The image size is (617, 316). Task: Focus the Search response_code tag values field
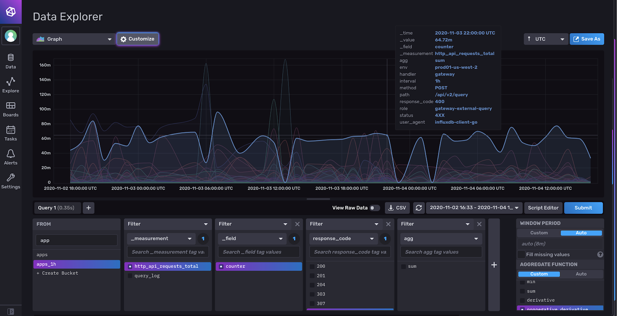350,252
